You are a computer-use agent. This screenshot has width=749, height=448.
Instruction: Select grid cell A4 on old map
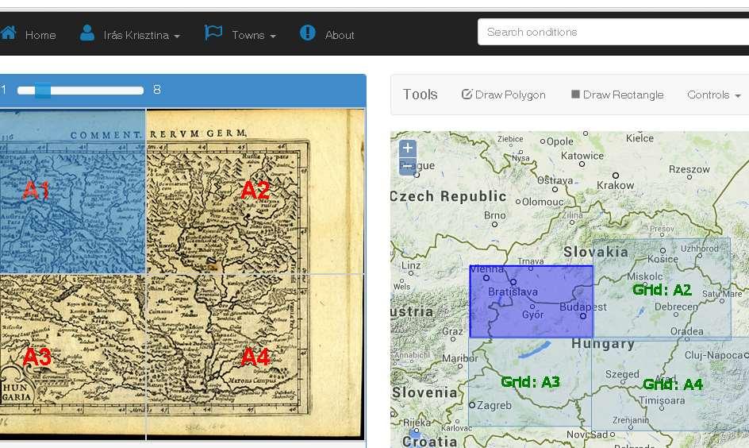[x=255, y=357]
